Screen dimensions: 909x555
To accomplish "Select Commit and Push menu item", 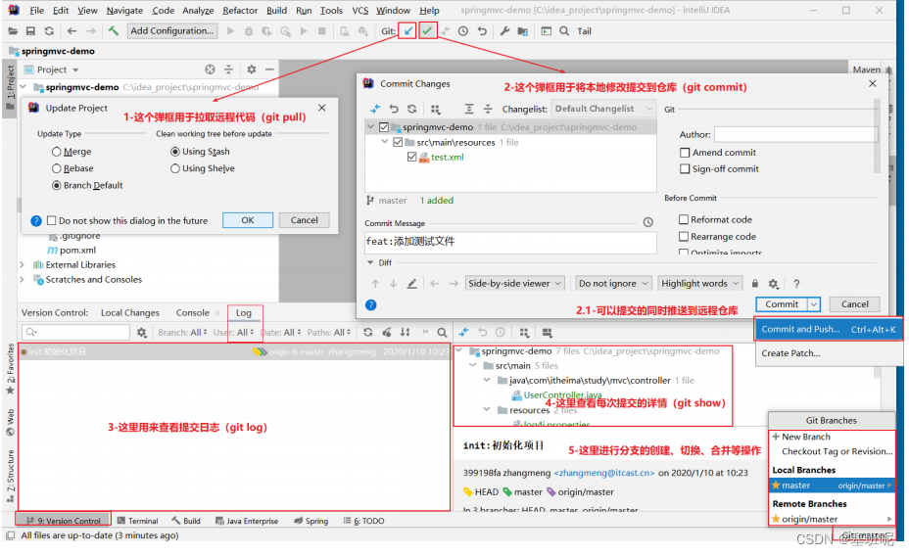I will coord(829,330).
